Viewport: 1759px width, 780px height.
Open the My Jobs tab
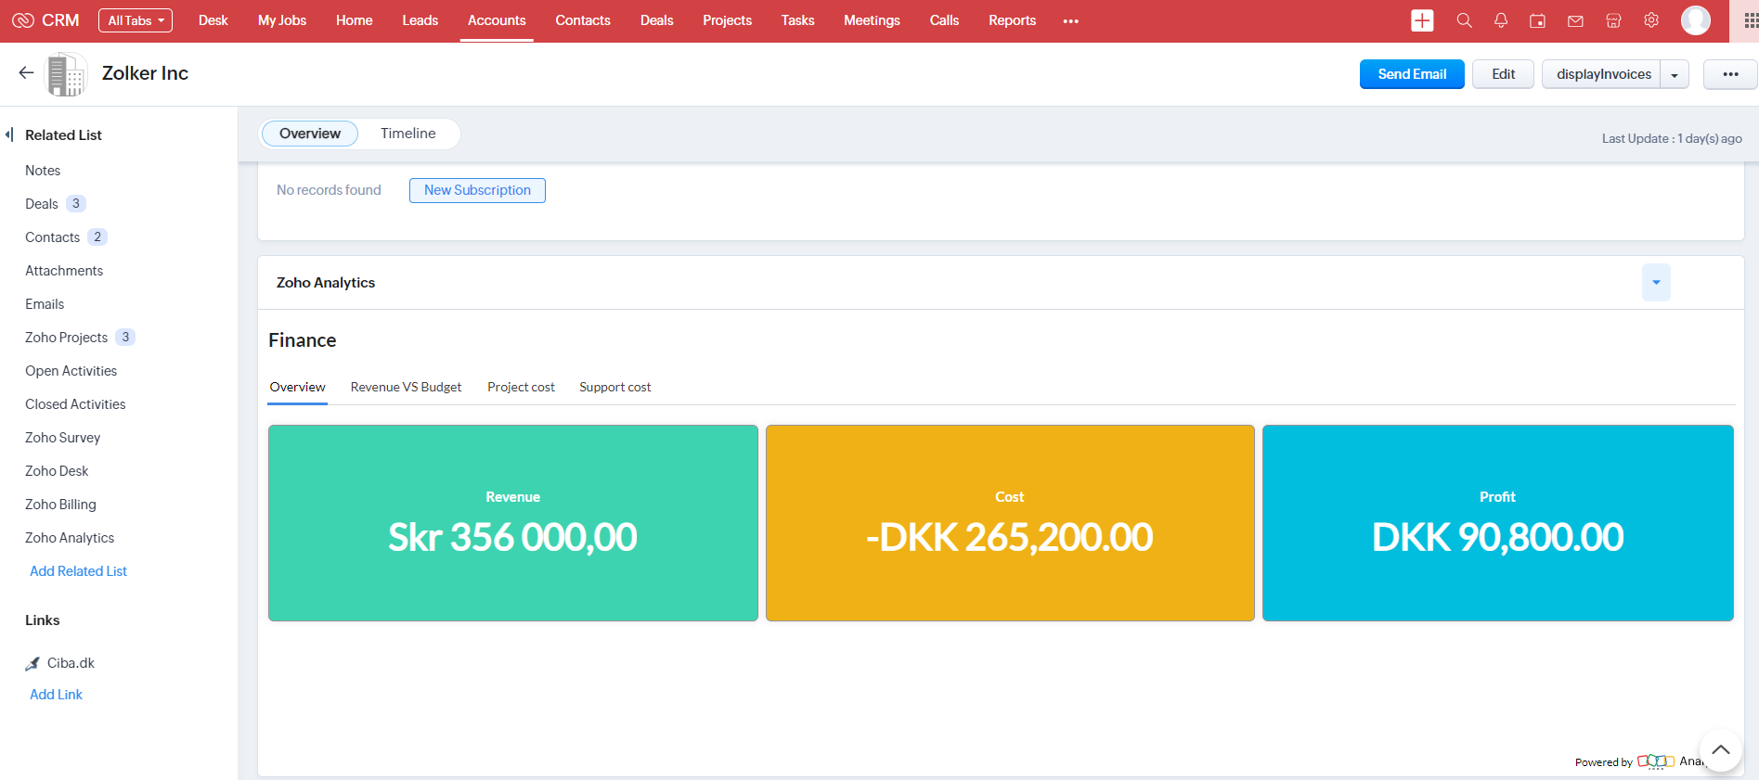[x=282, y=20]
